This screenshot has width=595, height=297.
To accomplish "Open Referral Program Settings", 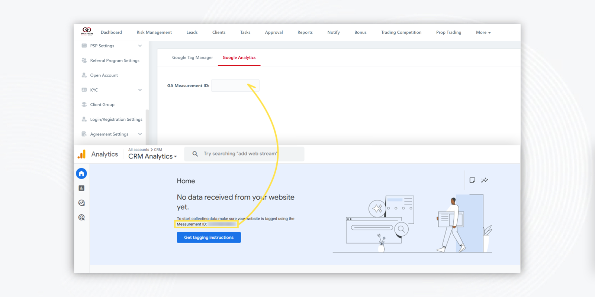I will (x=115, y=61).
